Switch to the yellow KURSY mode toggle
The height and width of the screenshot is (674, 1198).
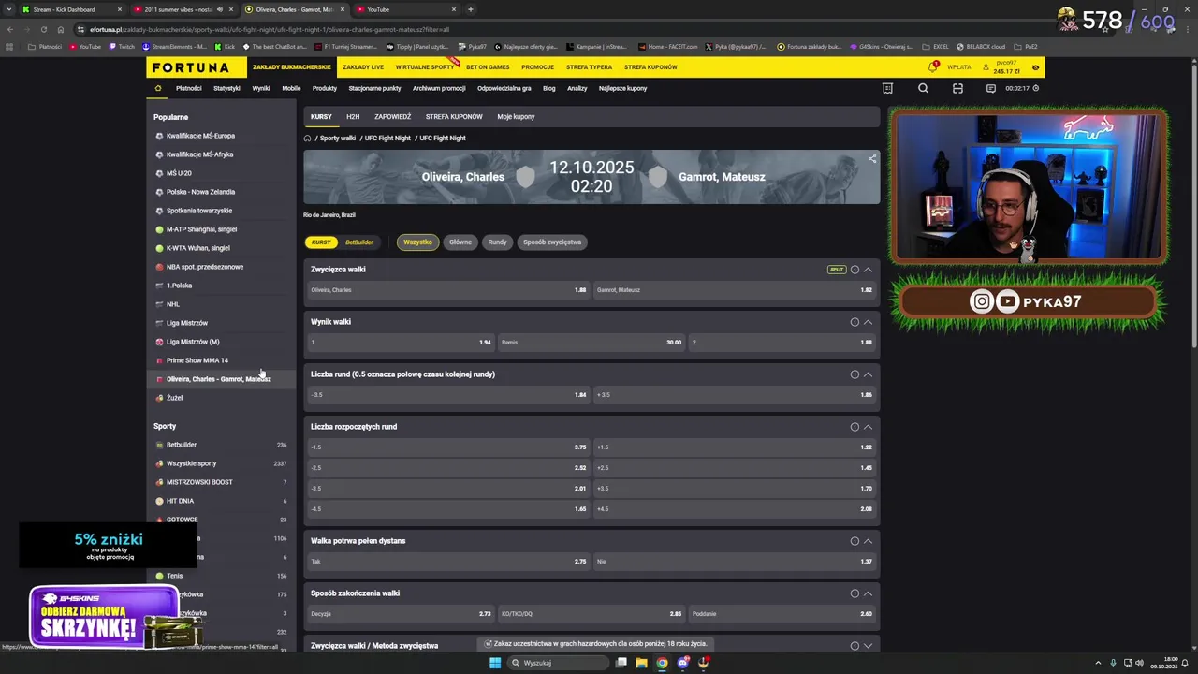[x=321, y=242]
